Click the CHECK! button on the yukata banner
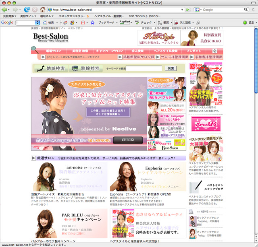The height and width of the screenshot is (247, 258). click(x=128, y=140)
